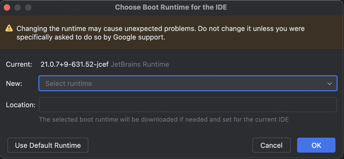The width and height of the screenshot is (344, 159).
Task: Select the current version 21.0.7+9-631.52-jcef text
Action: click(75, 64)
